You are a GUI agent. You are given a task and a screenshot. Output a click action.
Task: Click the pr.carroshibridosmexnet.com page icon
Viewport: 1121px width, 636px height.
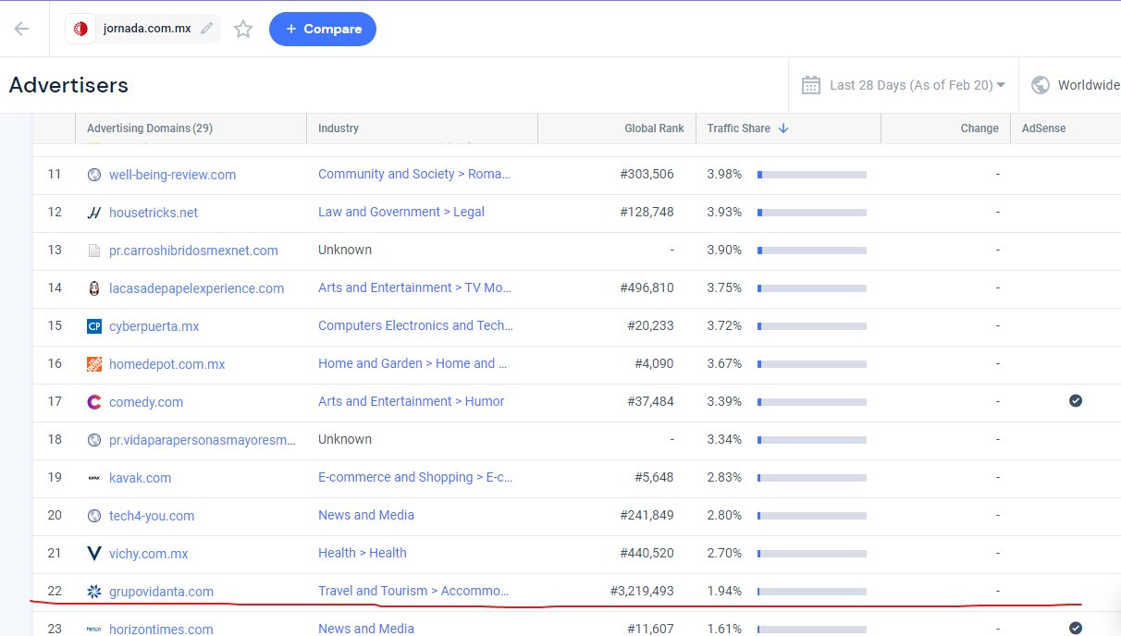coord(93,251)
